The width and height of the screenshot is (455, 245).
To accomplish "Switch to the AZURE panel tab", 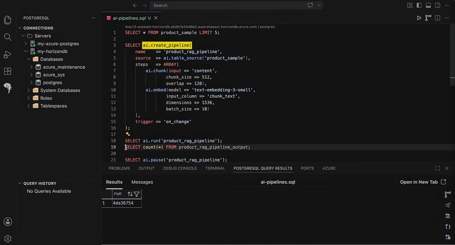I will [329, 168].
